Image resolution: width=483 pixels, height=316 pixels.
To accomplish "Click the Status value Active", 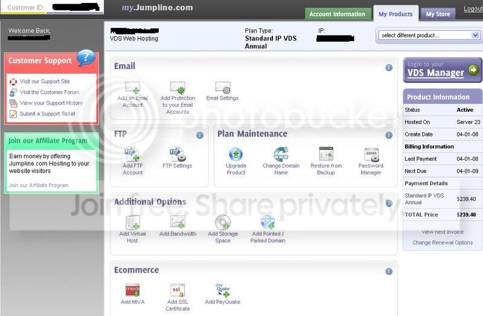I will tap(465, 110).
